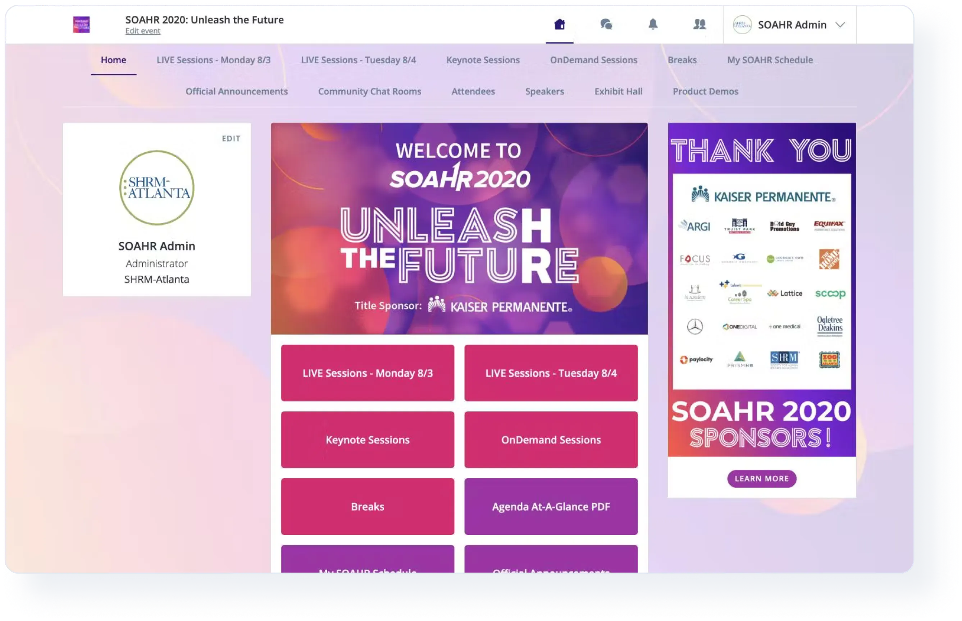The width and height of the screenshot is (962, 621).
Task: Click the Welcome to SOAHR 2020 banner
Action: pos(459,228)
